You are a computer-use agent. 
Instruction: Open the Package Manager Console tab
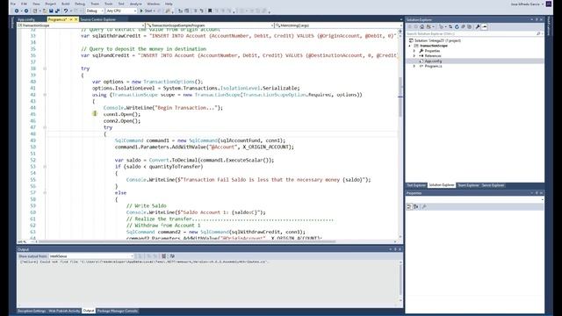coord(117,311)
